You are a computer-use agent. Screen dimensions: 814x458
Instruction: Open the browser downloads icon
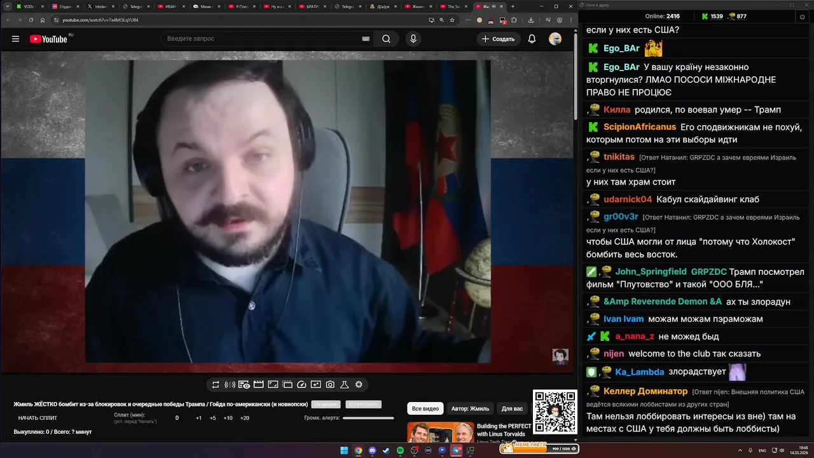tap(531, 20)
